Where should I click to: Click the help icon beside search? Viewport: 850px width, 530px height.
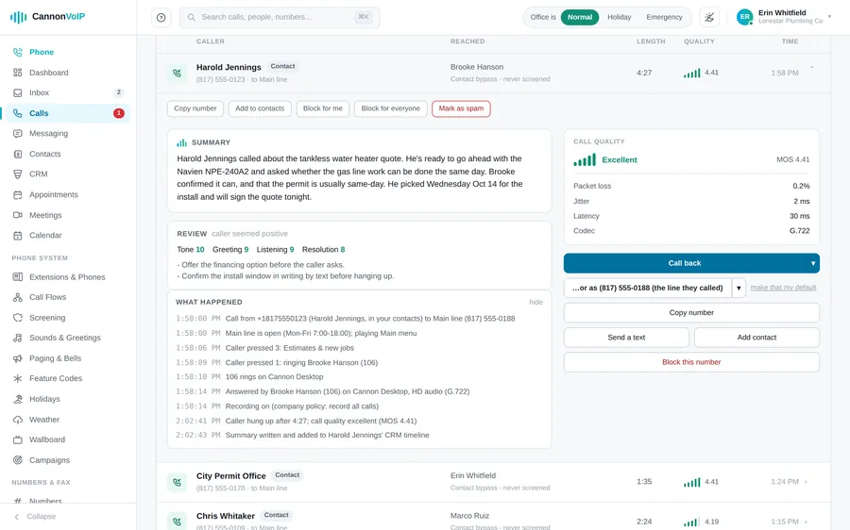(x=161, y=17)
